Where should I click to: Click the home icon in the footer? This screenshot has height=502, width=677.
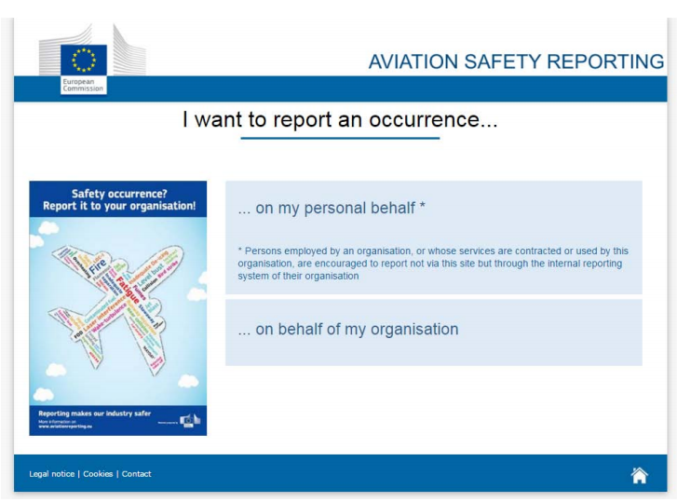pos(639,475)
